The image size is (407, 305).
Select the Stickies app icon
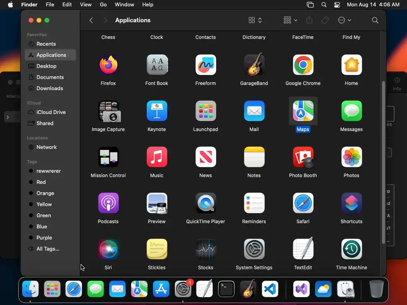pyautogui.click(x=157, y=249)
